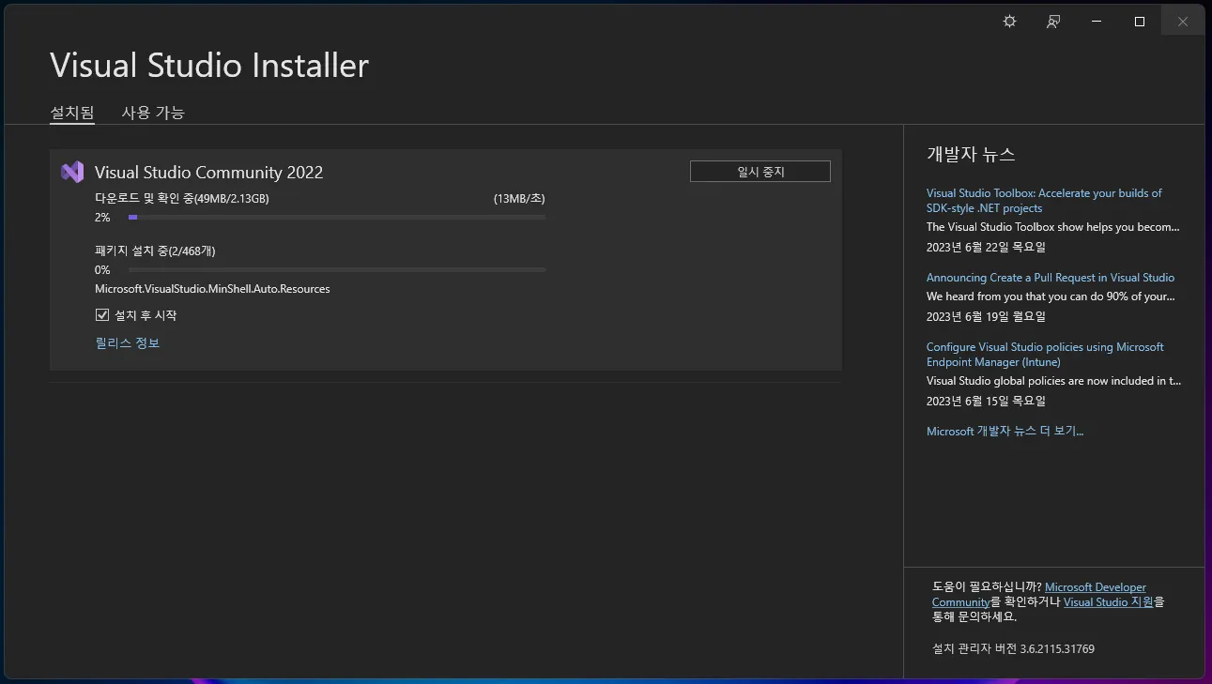Open the Visual Studio Toolbox news article
This screenshot has width=1212, height=684.
1044,201
